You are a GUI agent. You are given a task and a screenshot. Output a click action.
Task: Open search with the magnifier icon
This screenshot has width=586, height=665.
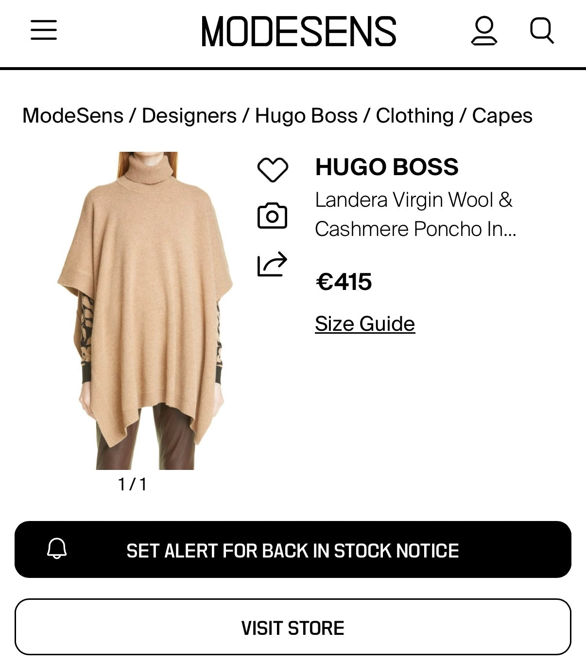tap(542, 31)
